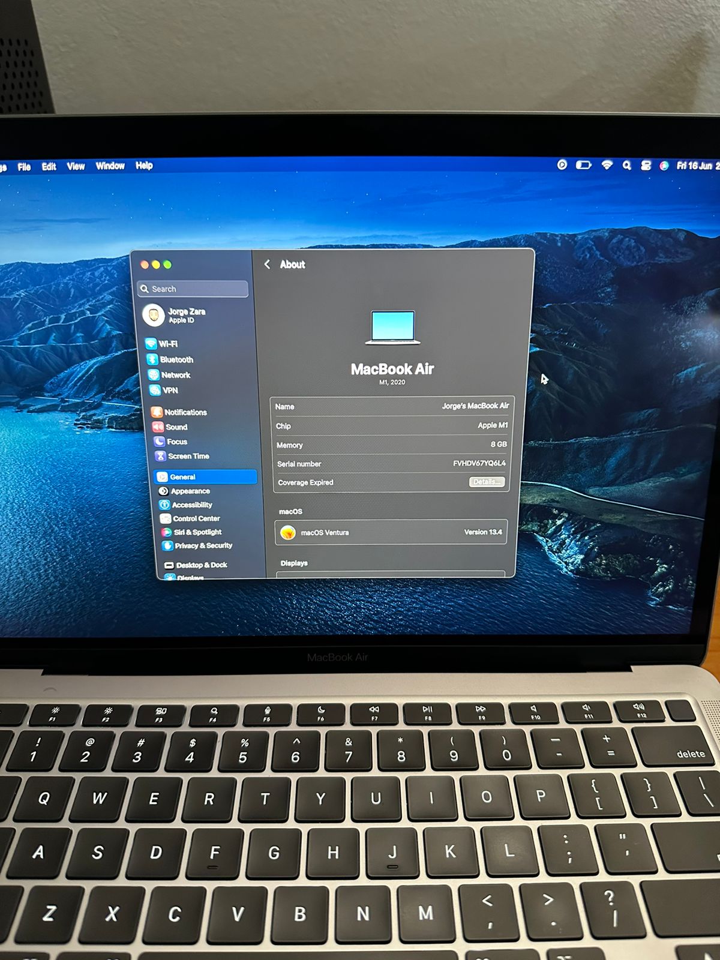
Task: Open Control Center from the menu bar
Action: tap(646, 166)
